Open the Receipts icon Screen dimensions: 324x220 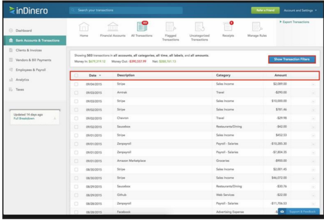point(228,27)
